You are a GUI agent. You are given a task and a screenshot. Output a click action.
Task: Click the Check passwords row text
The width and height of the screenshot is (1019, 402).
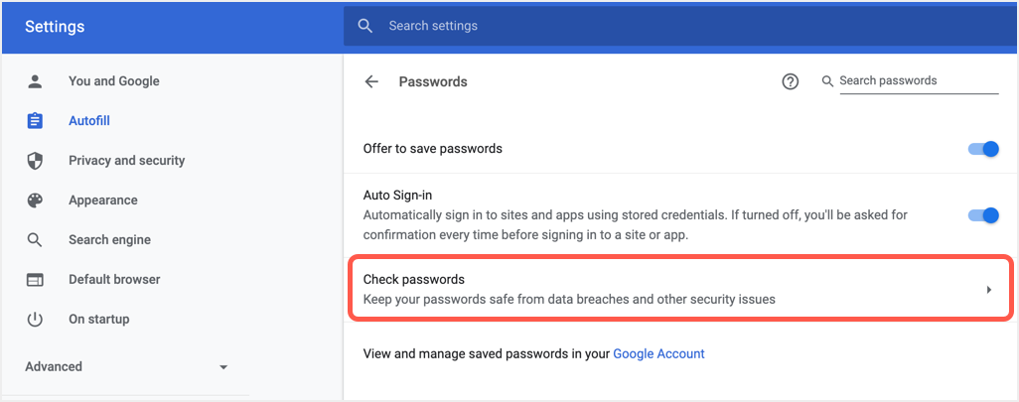[x=414, y=280]
